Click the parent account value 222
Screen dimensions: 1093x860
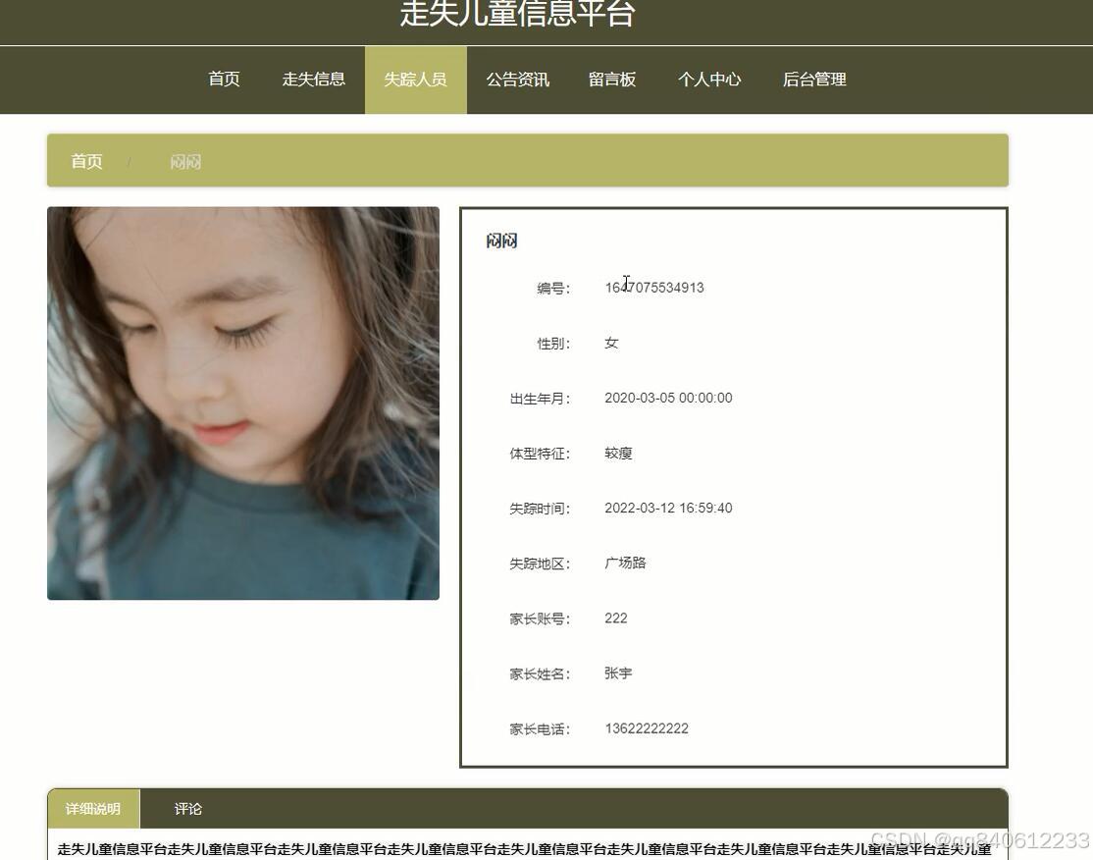(x=616, y=618)
